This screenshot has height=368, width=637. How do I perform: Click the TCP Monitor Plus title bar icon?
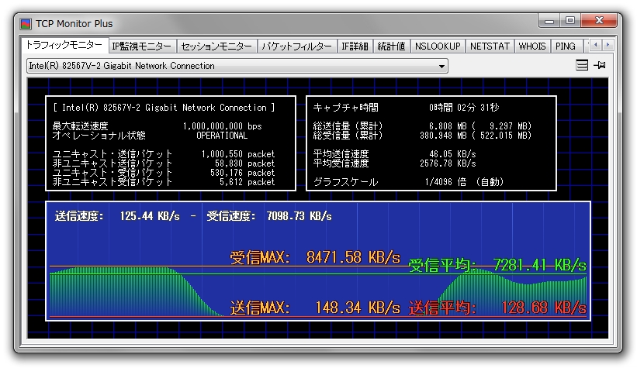tap(26, 24)
